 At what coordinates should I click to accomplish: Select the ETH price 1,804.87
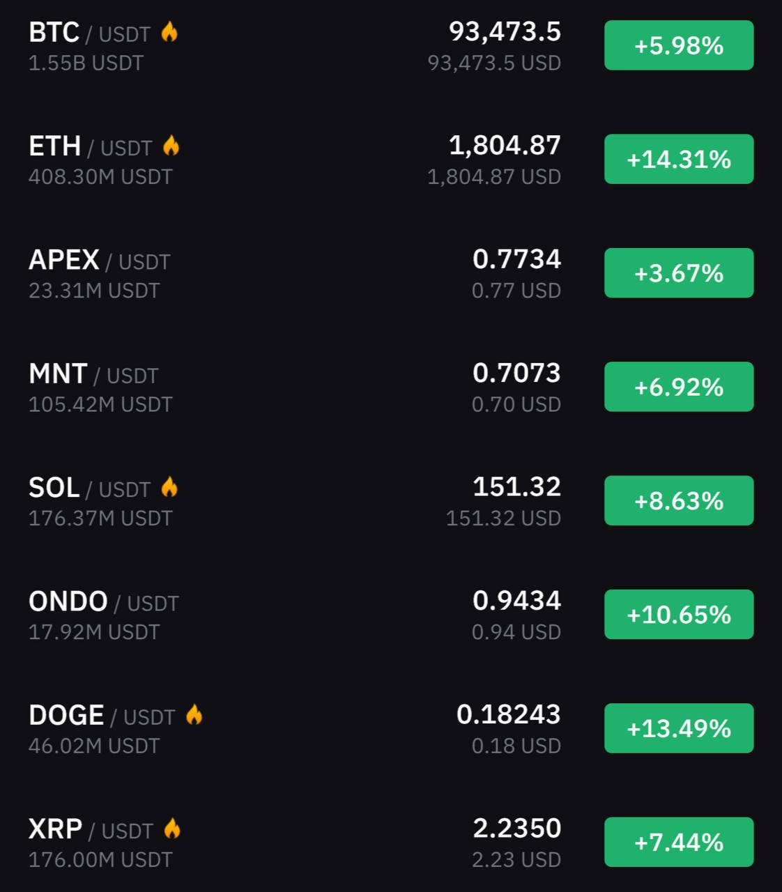coord(505,146)
